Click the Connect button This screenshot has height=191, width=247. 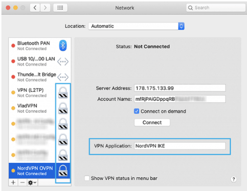[x=152, y=122]
